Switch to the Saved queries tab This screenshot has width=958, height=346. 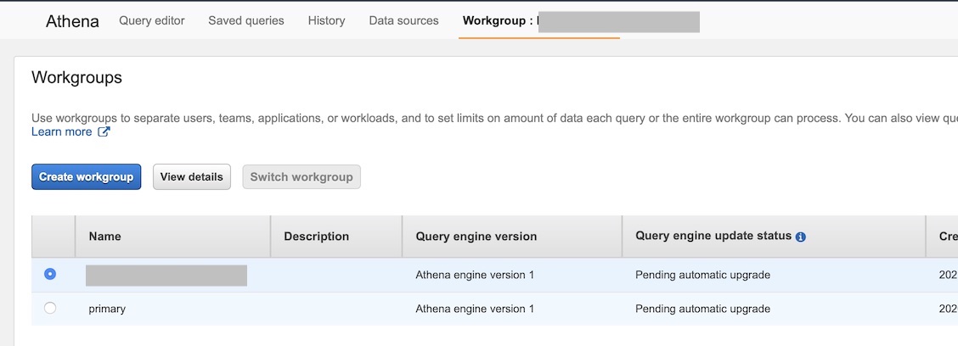(x=246, y=20)
